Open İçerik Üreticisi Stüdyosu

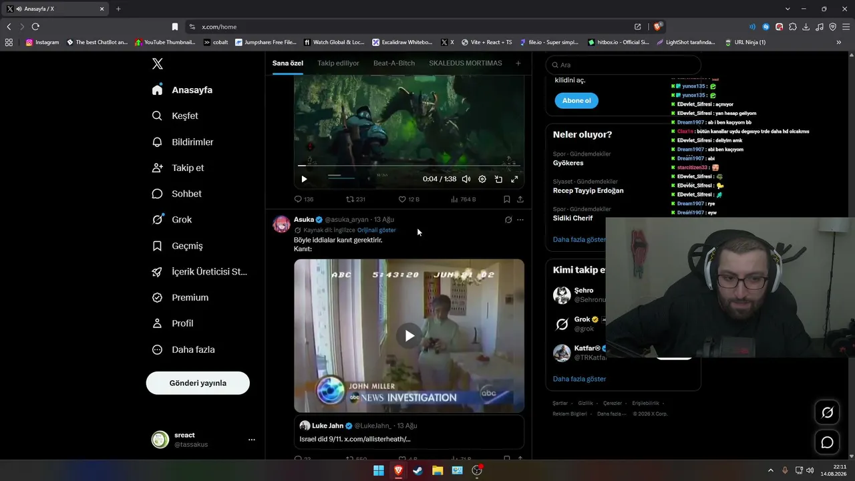pyautogui.click(x=200, y=272)
